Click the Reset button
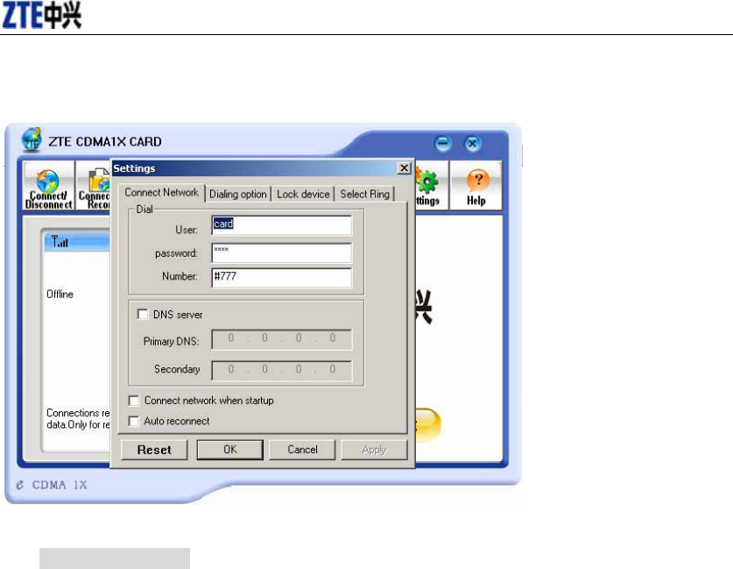This screenshot has height=569, width=733. (154, 450)
